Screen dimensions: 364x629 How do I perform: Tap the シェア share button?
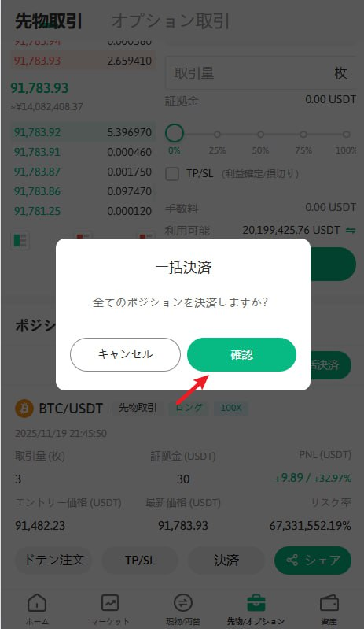click(x=313, y=560)
